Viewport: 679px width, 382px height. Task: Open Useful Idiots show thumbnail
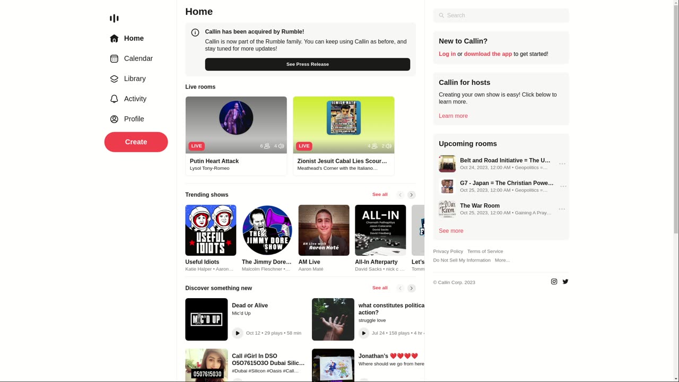tap(211, 230)
